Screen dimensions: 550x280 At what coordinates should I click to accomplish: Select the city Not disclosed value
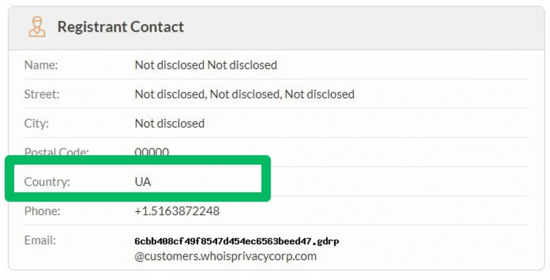point(169,123)
